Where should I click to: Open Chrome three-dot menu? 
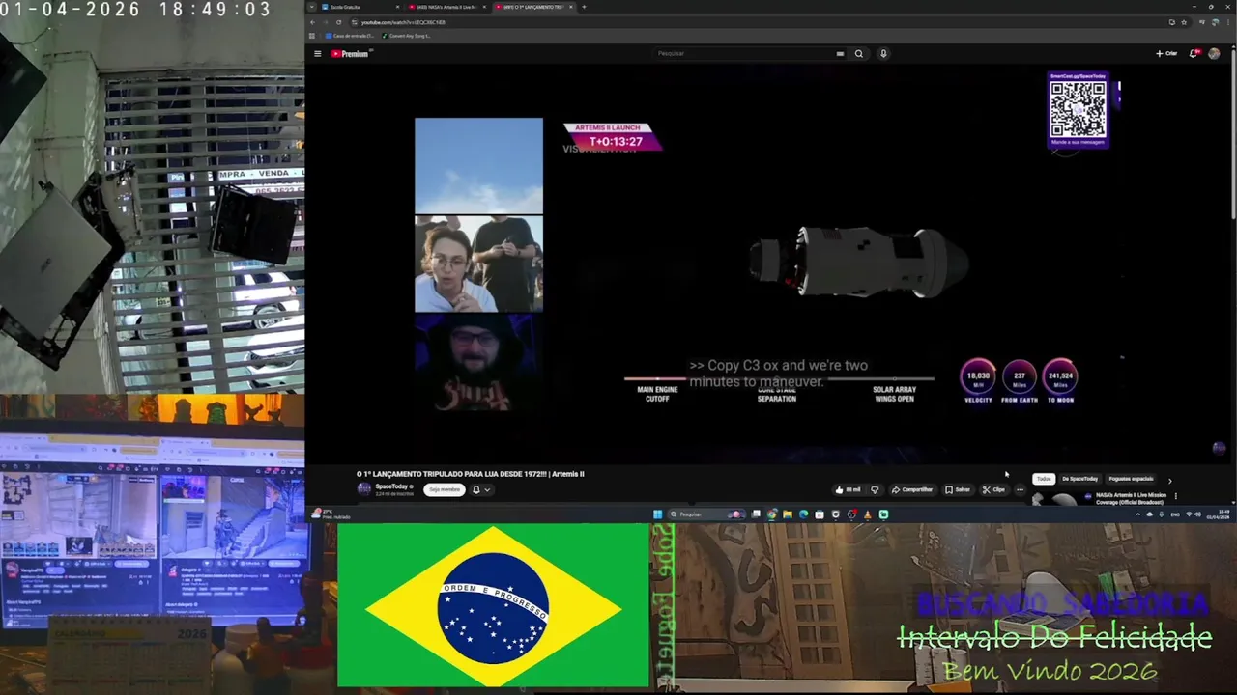pos(1227,22)
